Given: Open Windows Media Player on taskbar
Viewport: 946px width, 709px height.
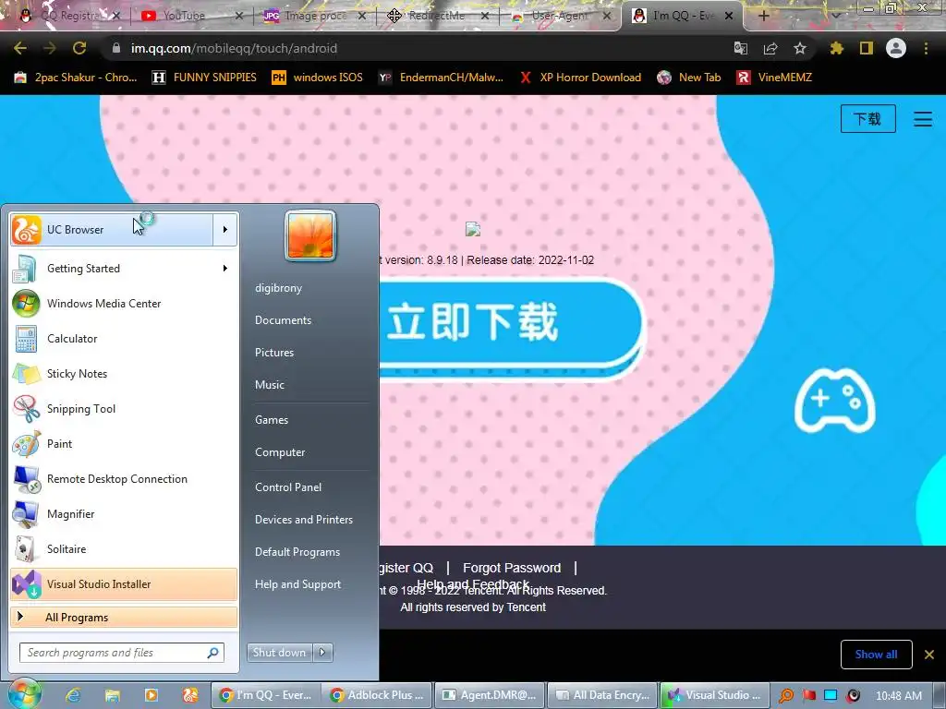Looking at the screenshot, I should 151,695.
